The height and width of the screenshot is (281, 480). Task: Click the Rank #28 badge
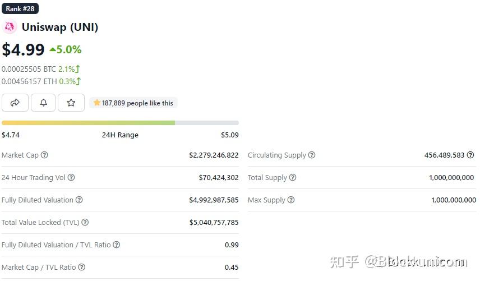pyautogui.click(x=20, y=9)
